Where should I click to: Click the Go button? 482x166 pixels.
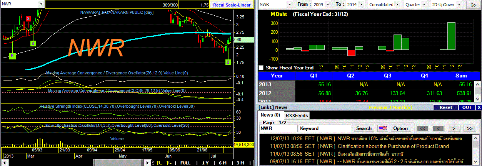[473, 5]
